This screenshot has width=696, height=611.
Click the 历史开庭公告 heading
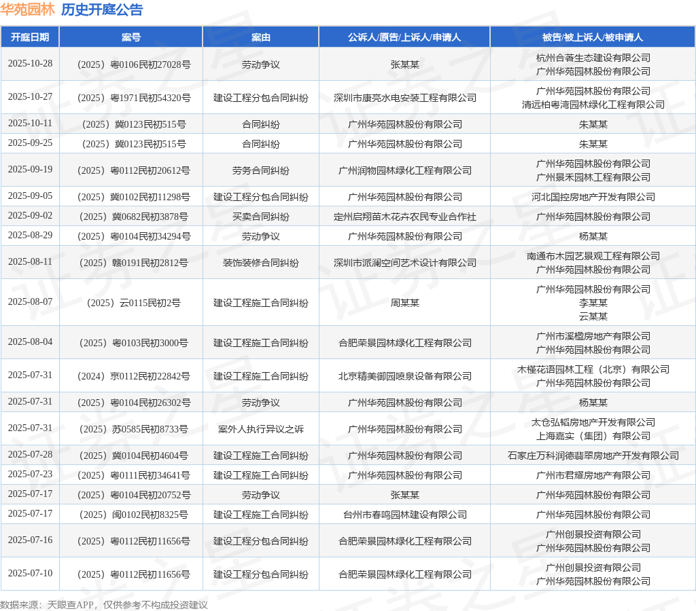(x=102, y=10)
